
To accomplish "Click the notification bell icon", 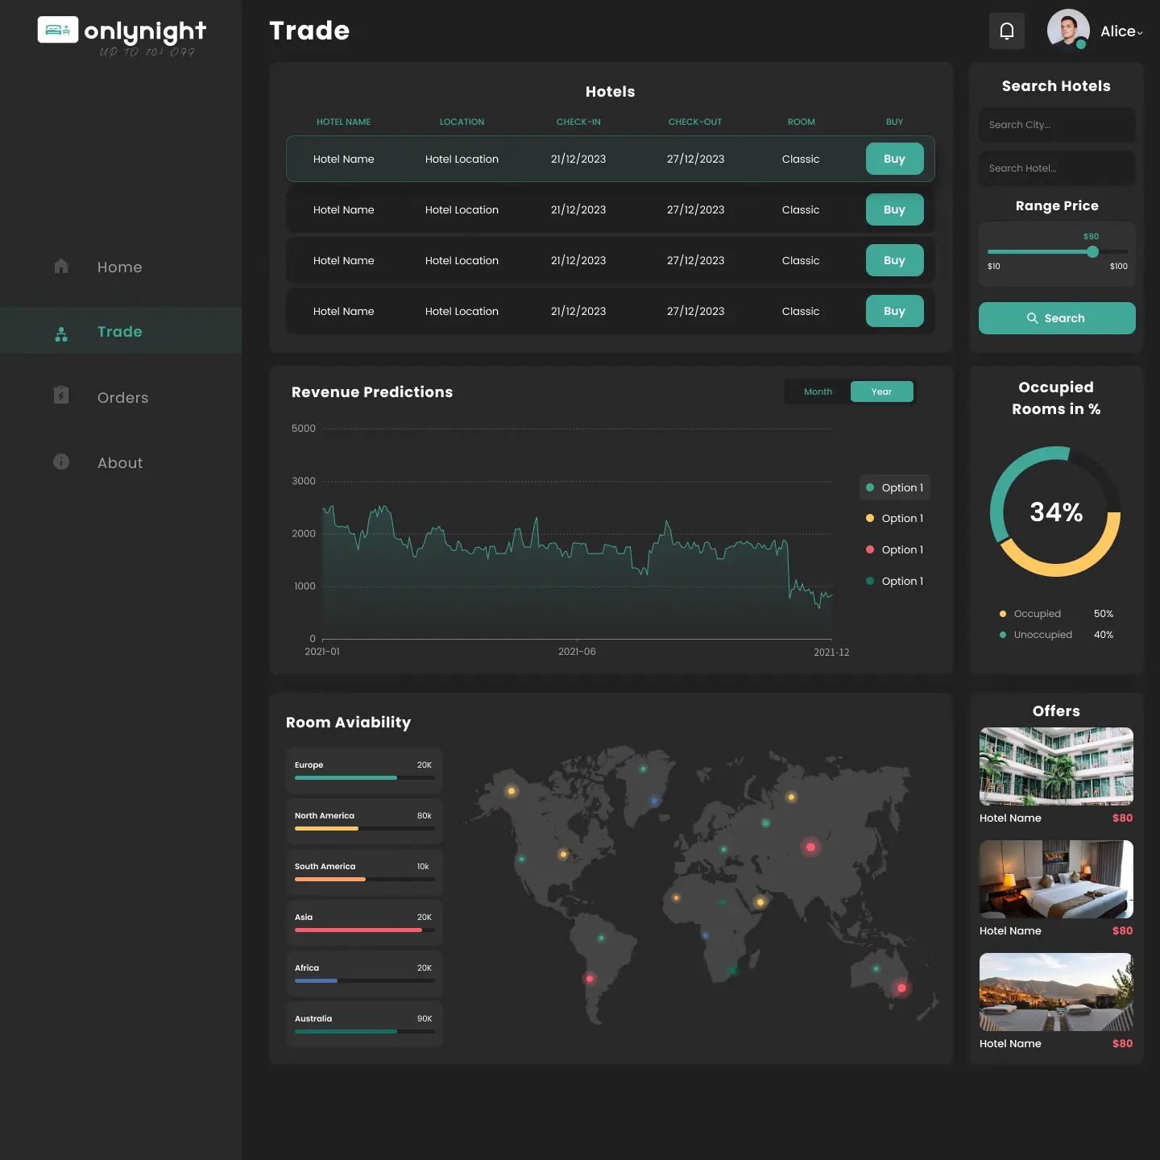I will (x=1007, y=31).
